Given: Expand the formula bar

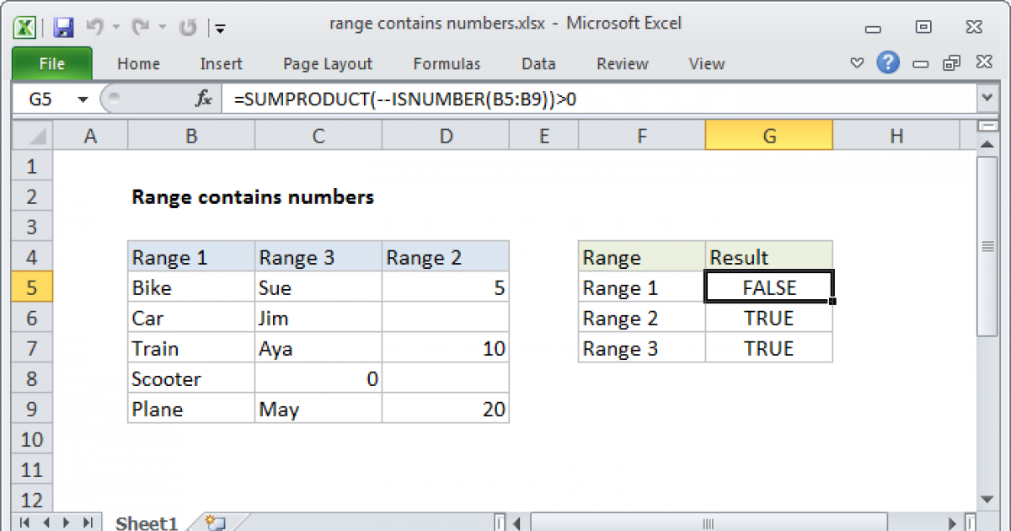Looking at the screenshot, I should point(987,99).
